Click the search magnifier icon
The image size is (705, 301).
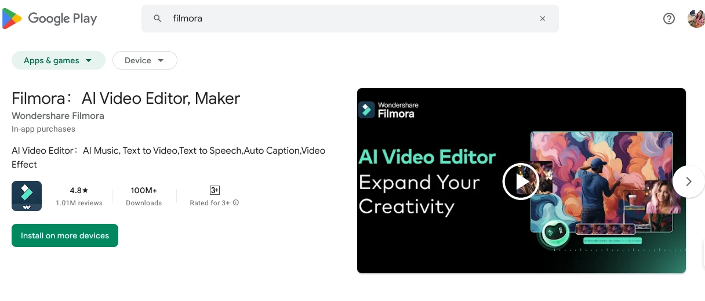tap(157, 19)
